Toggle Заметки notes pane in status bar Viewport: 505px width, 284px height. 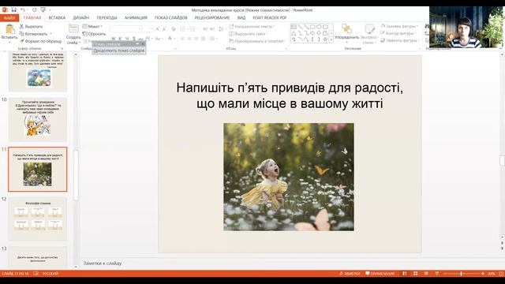(350, 274)
